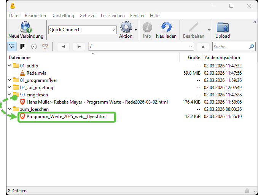Open the Quick Connect dropdown

pos(113,30)
